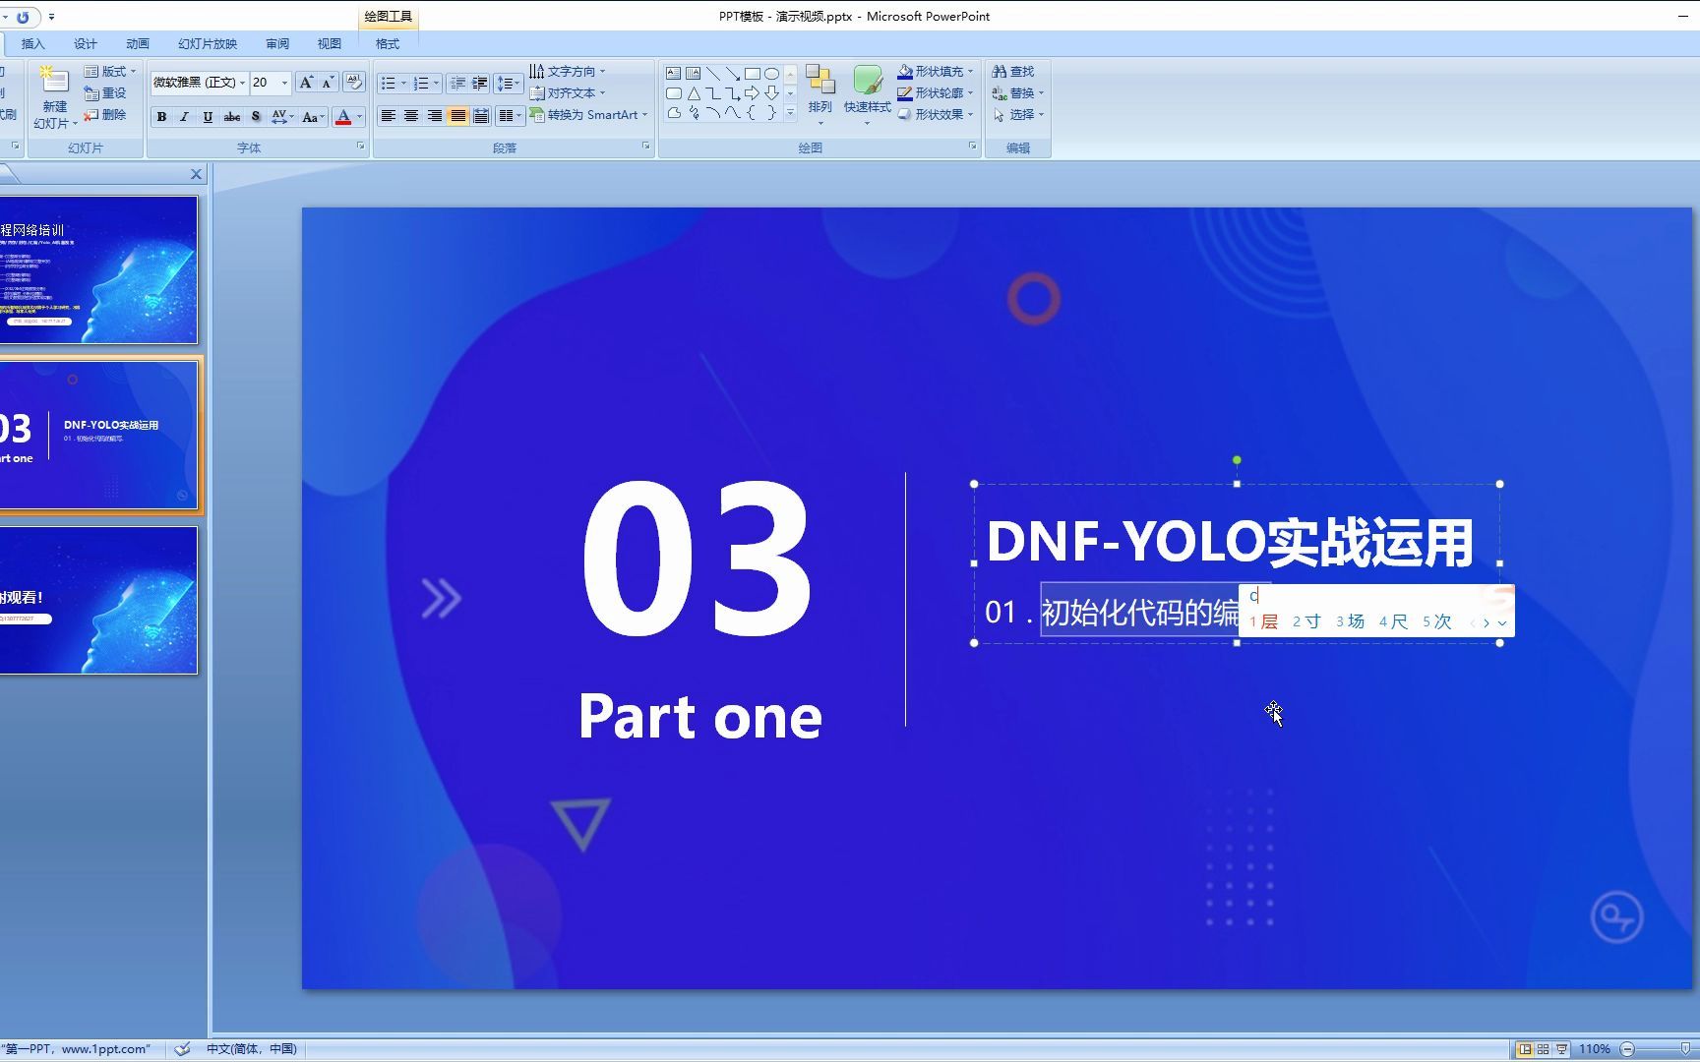The height and width of the screenshot is (1062, 1700).
Task: Open the 格式 (Format) drawing tools tab
Action: pyautogui.click(x=388, y=43)
